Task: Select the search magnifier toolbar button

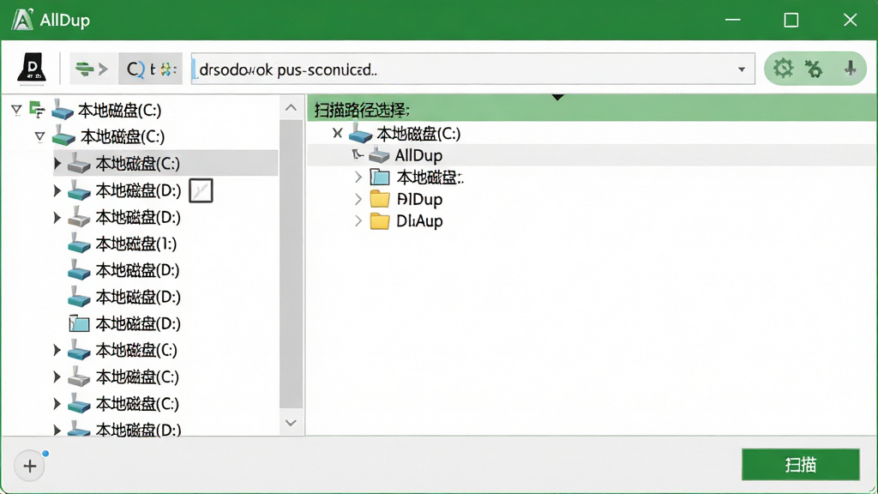Action: point(135,69)
